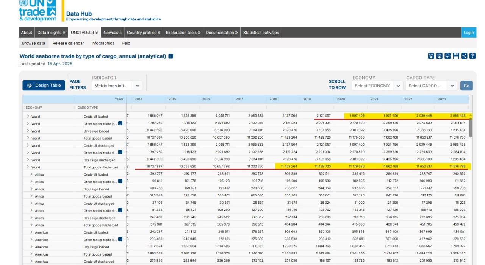Click info icon on World Other tanker trade loaded row
Viewport: 485px width, 265px height.
(120, 123)
